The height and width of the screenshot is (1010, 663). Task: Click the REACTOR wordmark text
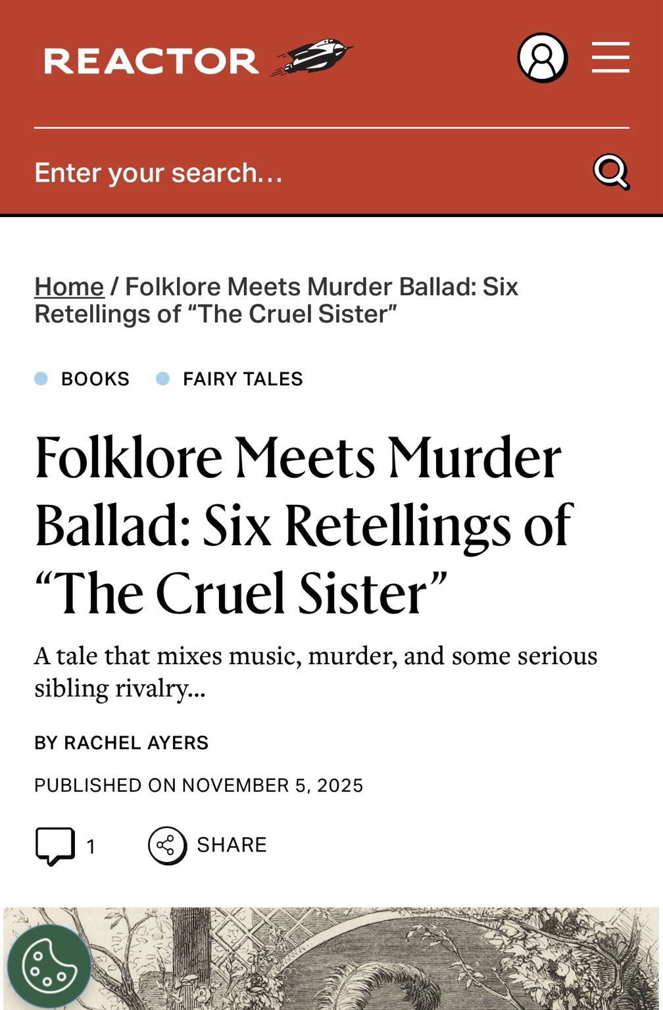coord(151,60)
